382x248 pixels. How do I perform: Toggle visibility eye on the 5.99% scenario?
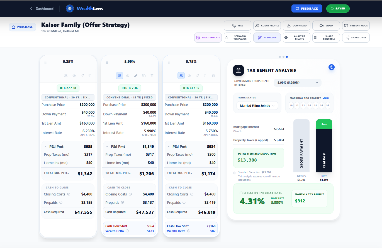coord(128,76)
